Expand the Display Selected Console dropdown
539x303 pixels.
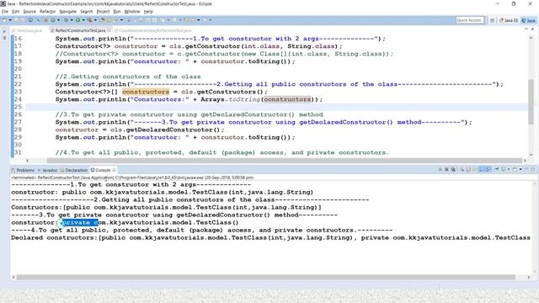point(509,169)
